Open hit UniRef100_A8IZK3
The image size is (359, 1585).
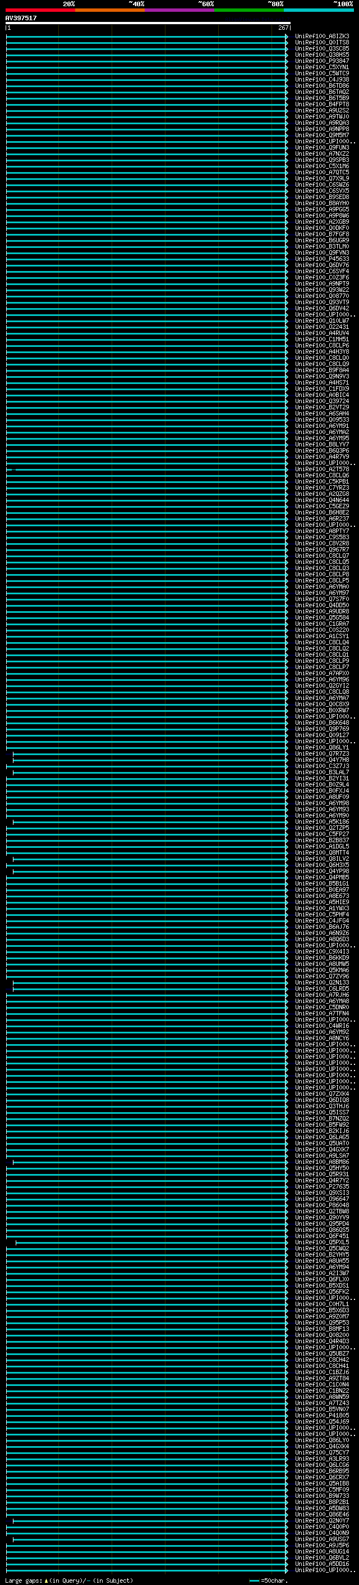point(322,37)
